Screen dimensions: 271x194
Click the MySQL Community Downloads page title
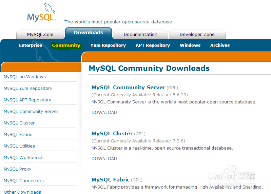pyautogui.click(x=149, y=68)
